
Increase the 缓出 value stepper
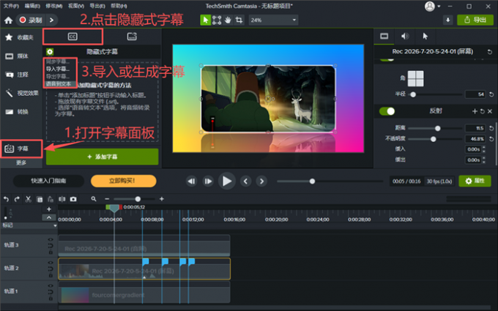pyautogui.click(x=483, y=158)
